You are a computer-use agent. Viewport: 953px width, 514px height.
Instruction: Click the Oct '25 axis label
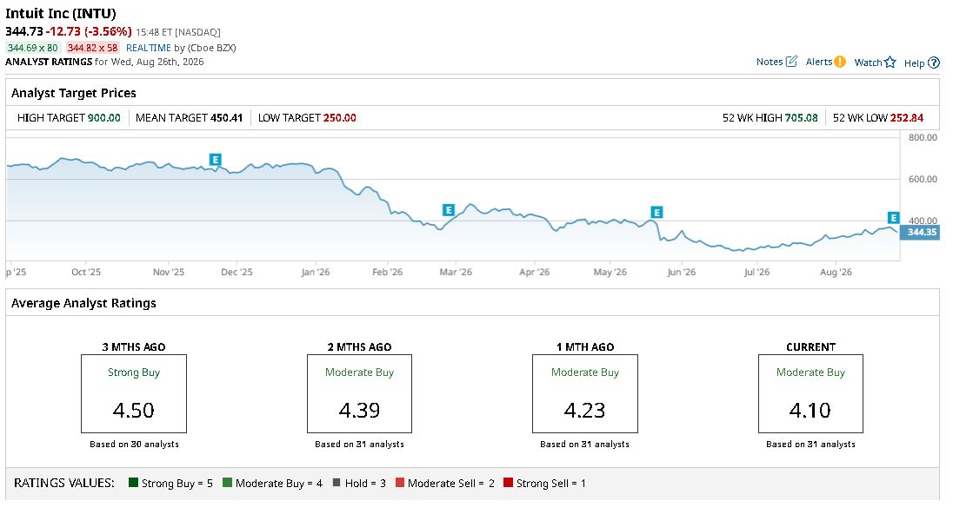coord(86,272)
